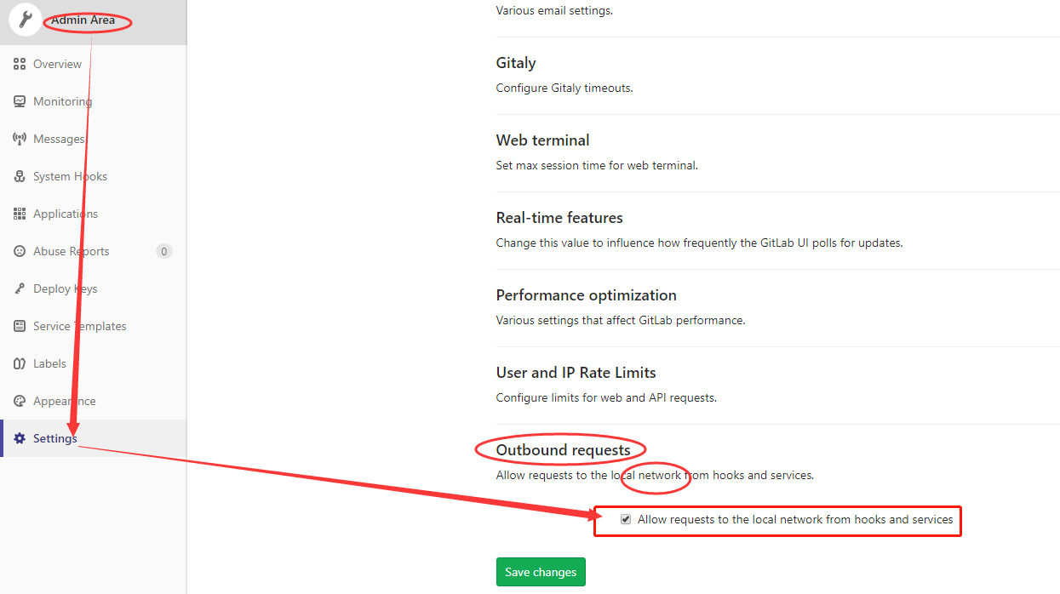Click the Messages broadcast icon
The image size is (1060, 594).
pyautogui.click(x=20, y=139)
